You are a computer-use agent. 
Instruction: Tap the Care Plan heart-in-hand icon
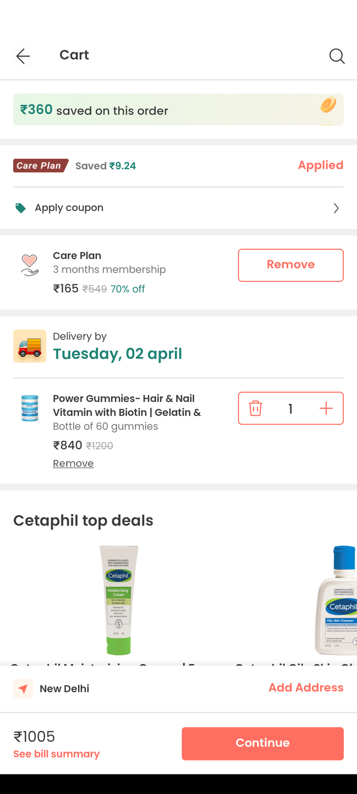tap(30, 265)
